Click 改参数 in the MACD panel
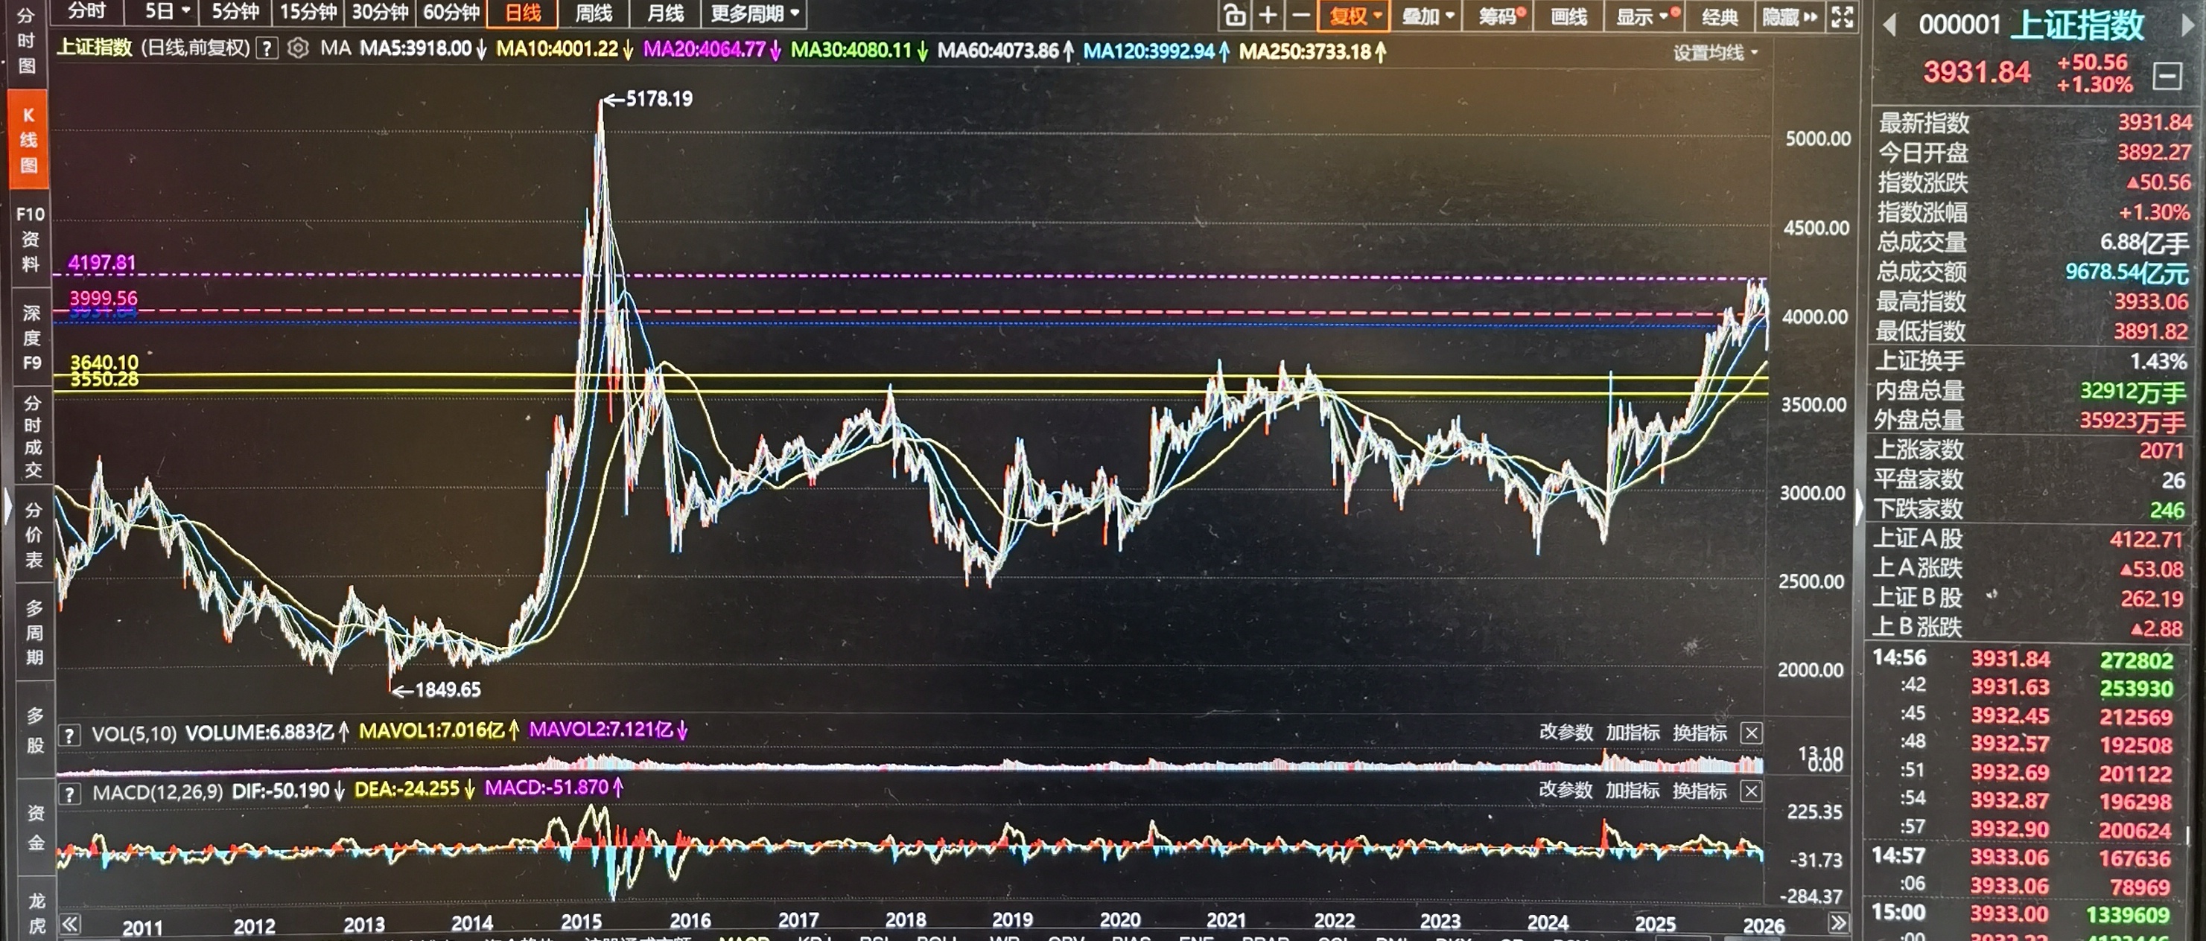 click(1566, 789)
